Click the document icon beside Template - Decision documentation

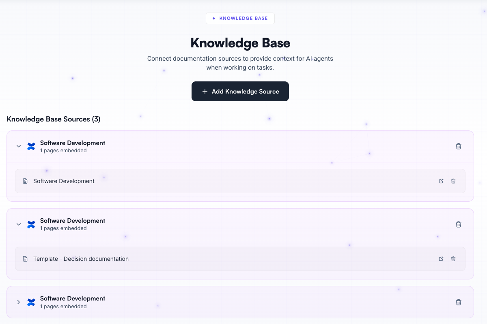[x=25, y=259]
